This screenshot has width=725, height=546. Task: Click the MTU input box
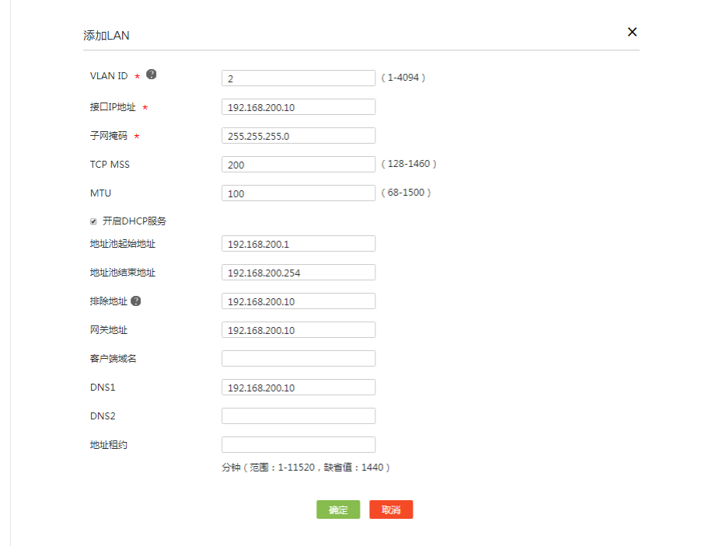click(x=298, y=193)
